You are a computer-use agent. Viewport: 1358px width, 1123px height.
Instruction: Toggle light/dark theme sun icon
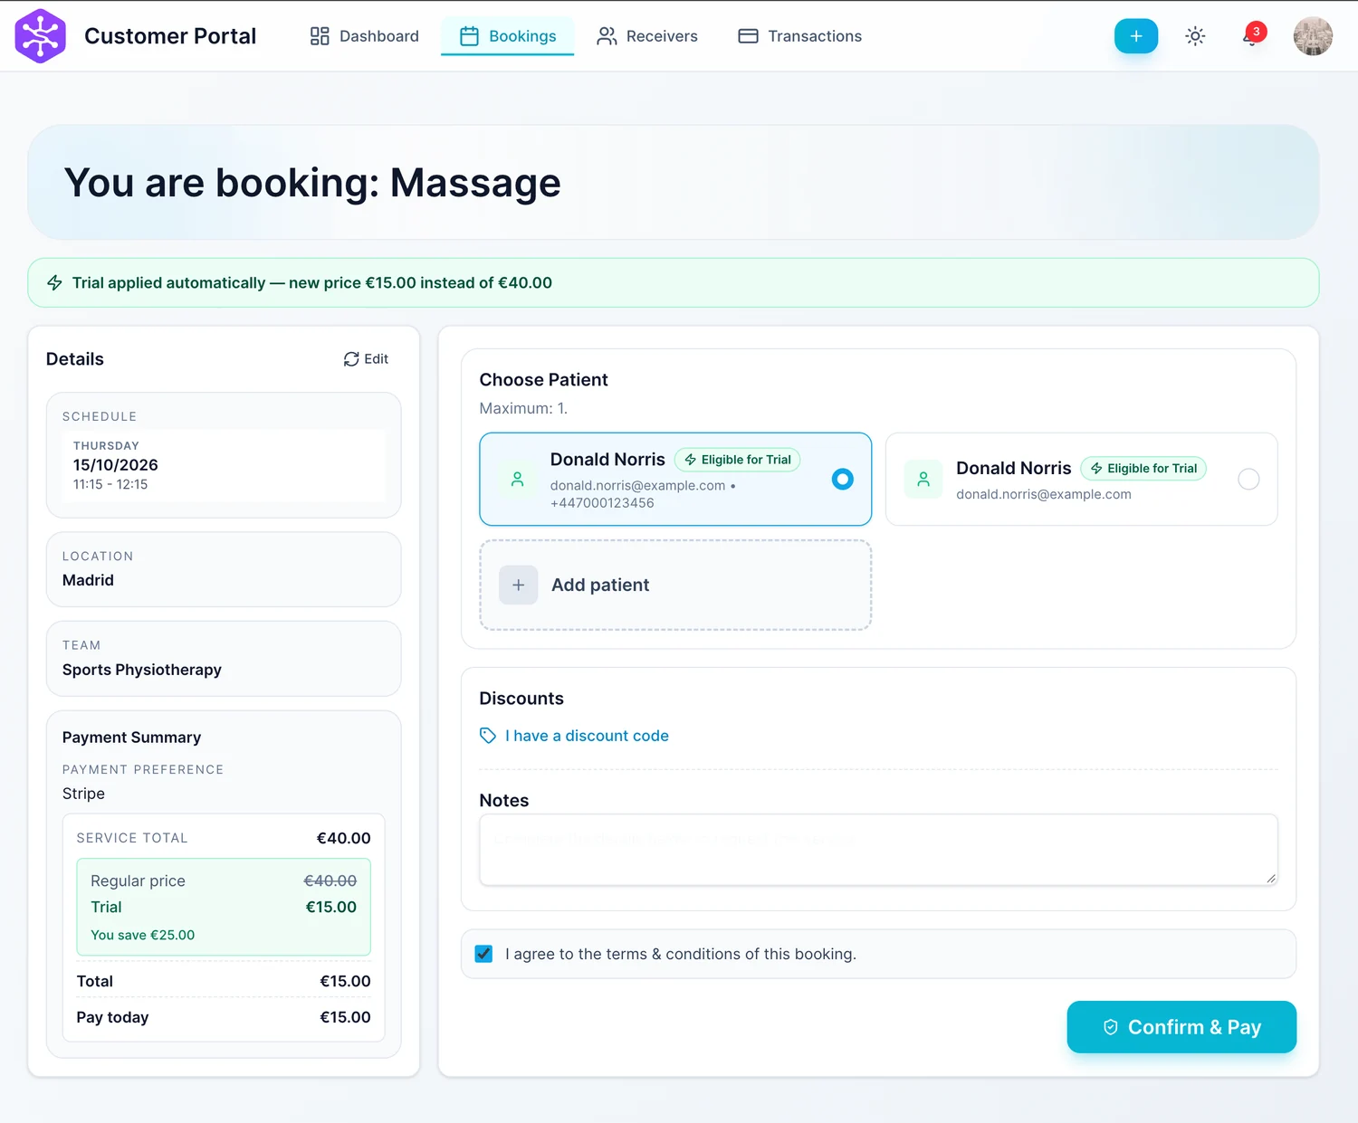click(1195, 36)
